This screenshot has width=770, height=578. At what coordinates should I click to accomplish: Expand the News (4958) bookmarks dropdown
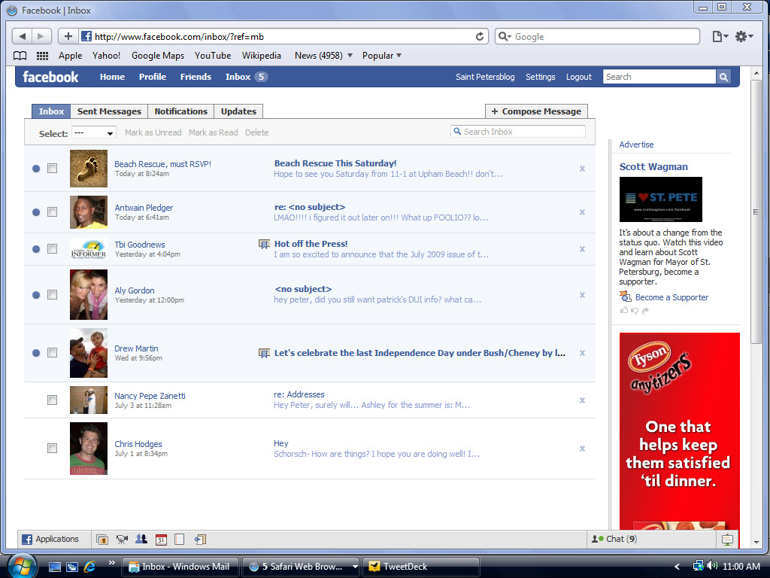323,55
